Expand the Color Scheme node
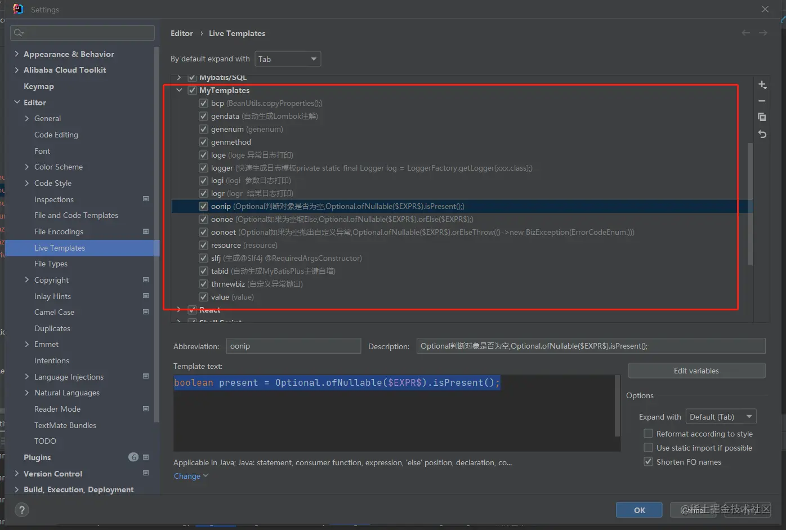Screen dimensions: 786x530 [27, 167]
